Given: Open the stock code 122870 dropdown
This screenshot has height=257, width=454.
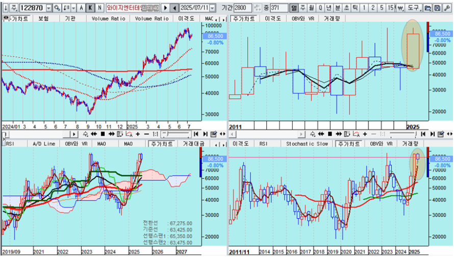Looking at the screenshot, I should tap(48, 8).
